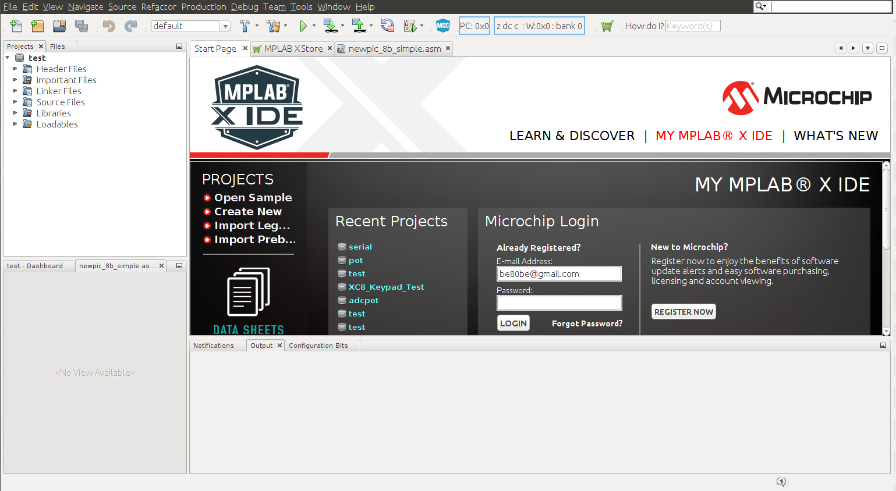
Task: Minimize the Dashboard panel group
Action: (179, 266)
